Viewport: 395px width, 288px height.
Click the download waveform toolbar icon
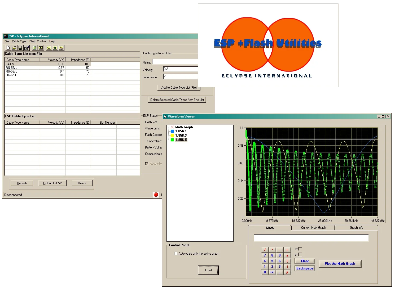coord(49,48)
